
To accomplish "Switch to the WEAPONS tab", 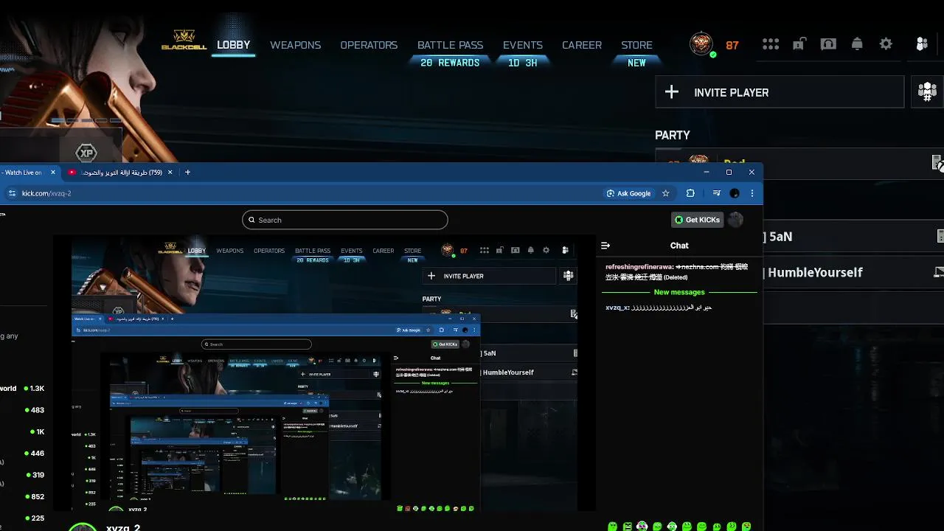I will point(295,45).
